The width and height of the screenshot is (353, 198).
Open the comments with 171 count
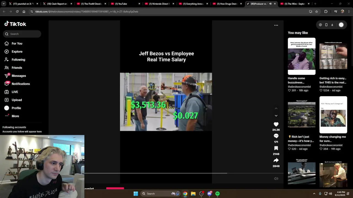(x=276, y=136)
